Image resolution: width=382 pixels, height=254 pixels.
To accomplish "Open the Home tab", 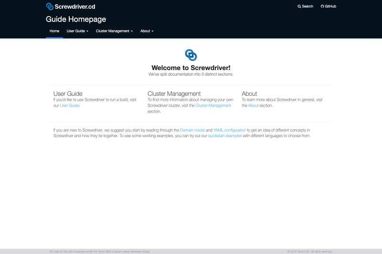I will 54,31.
